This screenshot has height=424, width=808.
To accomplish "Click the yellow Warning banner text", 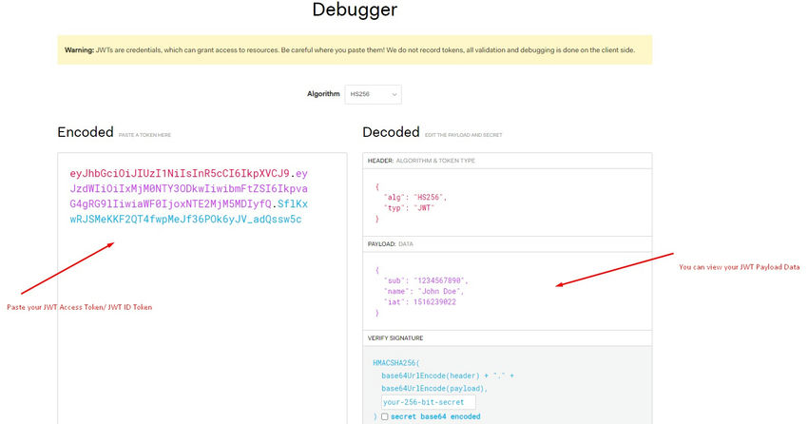I will point(356,50).
